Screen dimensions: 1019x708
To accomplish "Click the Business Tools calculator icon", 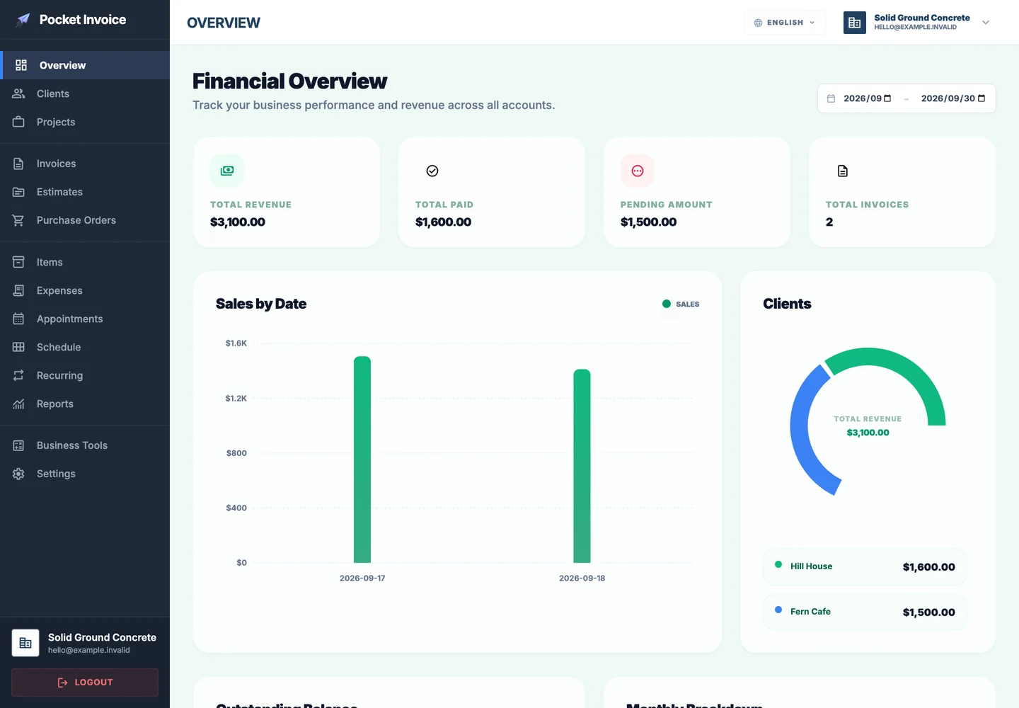I will tap(18, 445).
